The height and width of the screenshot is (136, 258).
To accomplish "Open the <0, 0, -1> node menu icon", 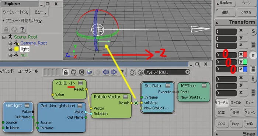I will click(x=80, y=83).
